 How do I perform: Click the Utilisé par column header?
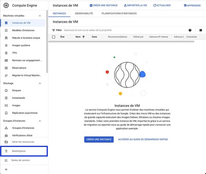tap(138, 37)
